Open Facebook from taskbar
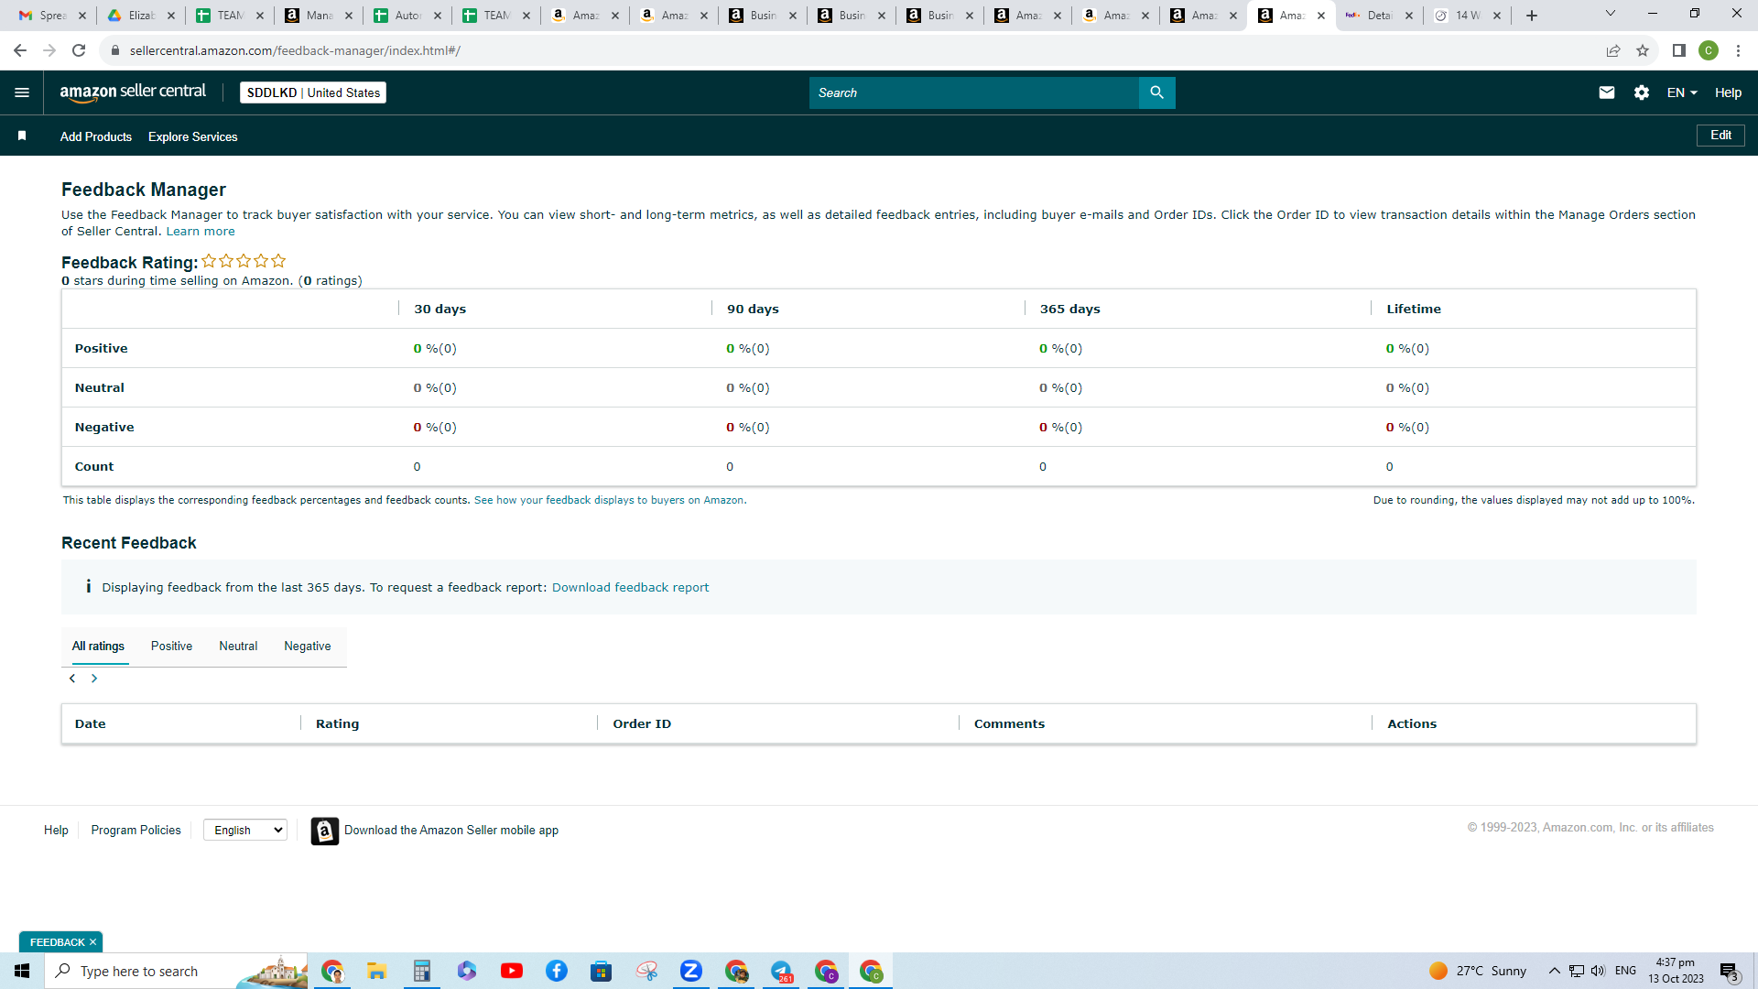The width and height of the screenshot is (1758, 989). pyautogui.click(x=557, y=971)
